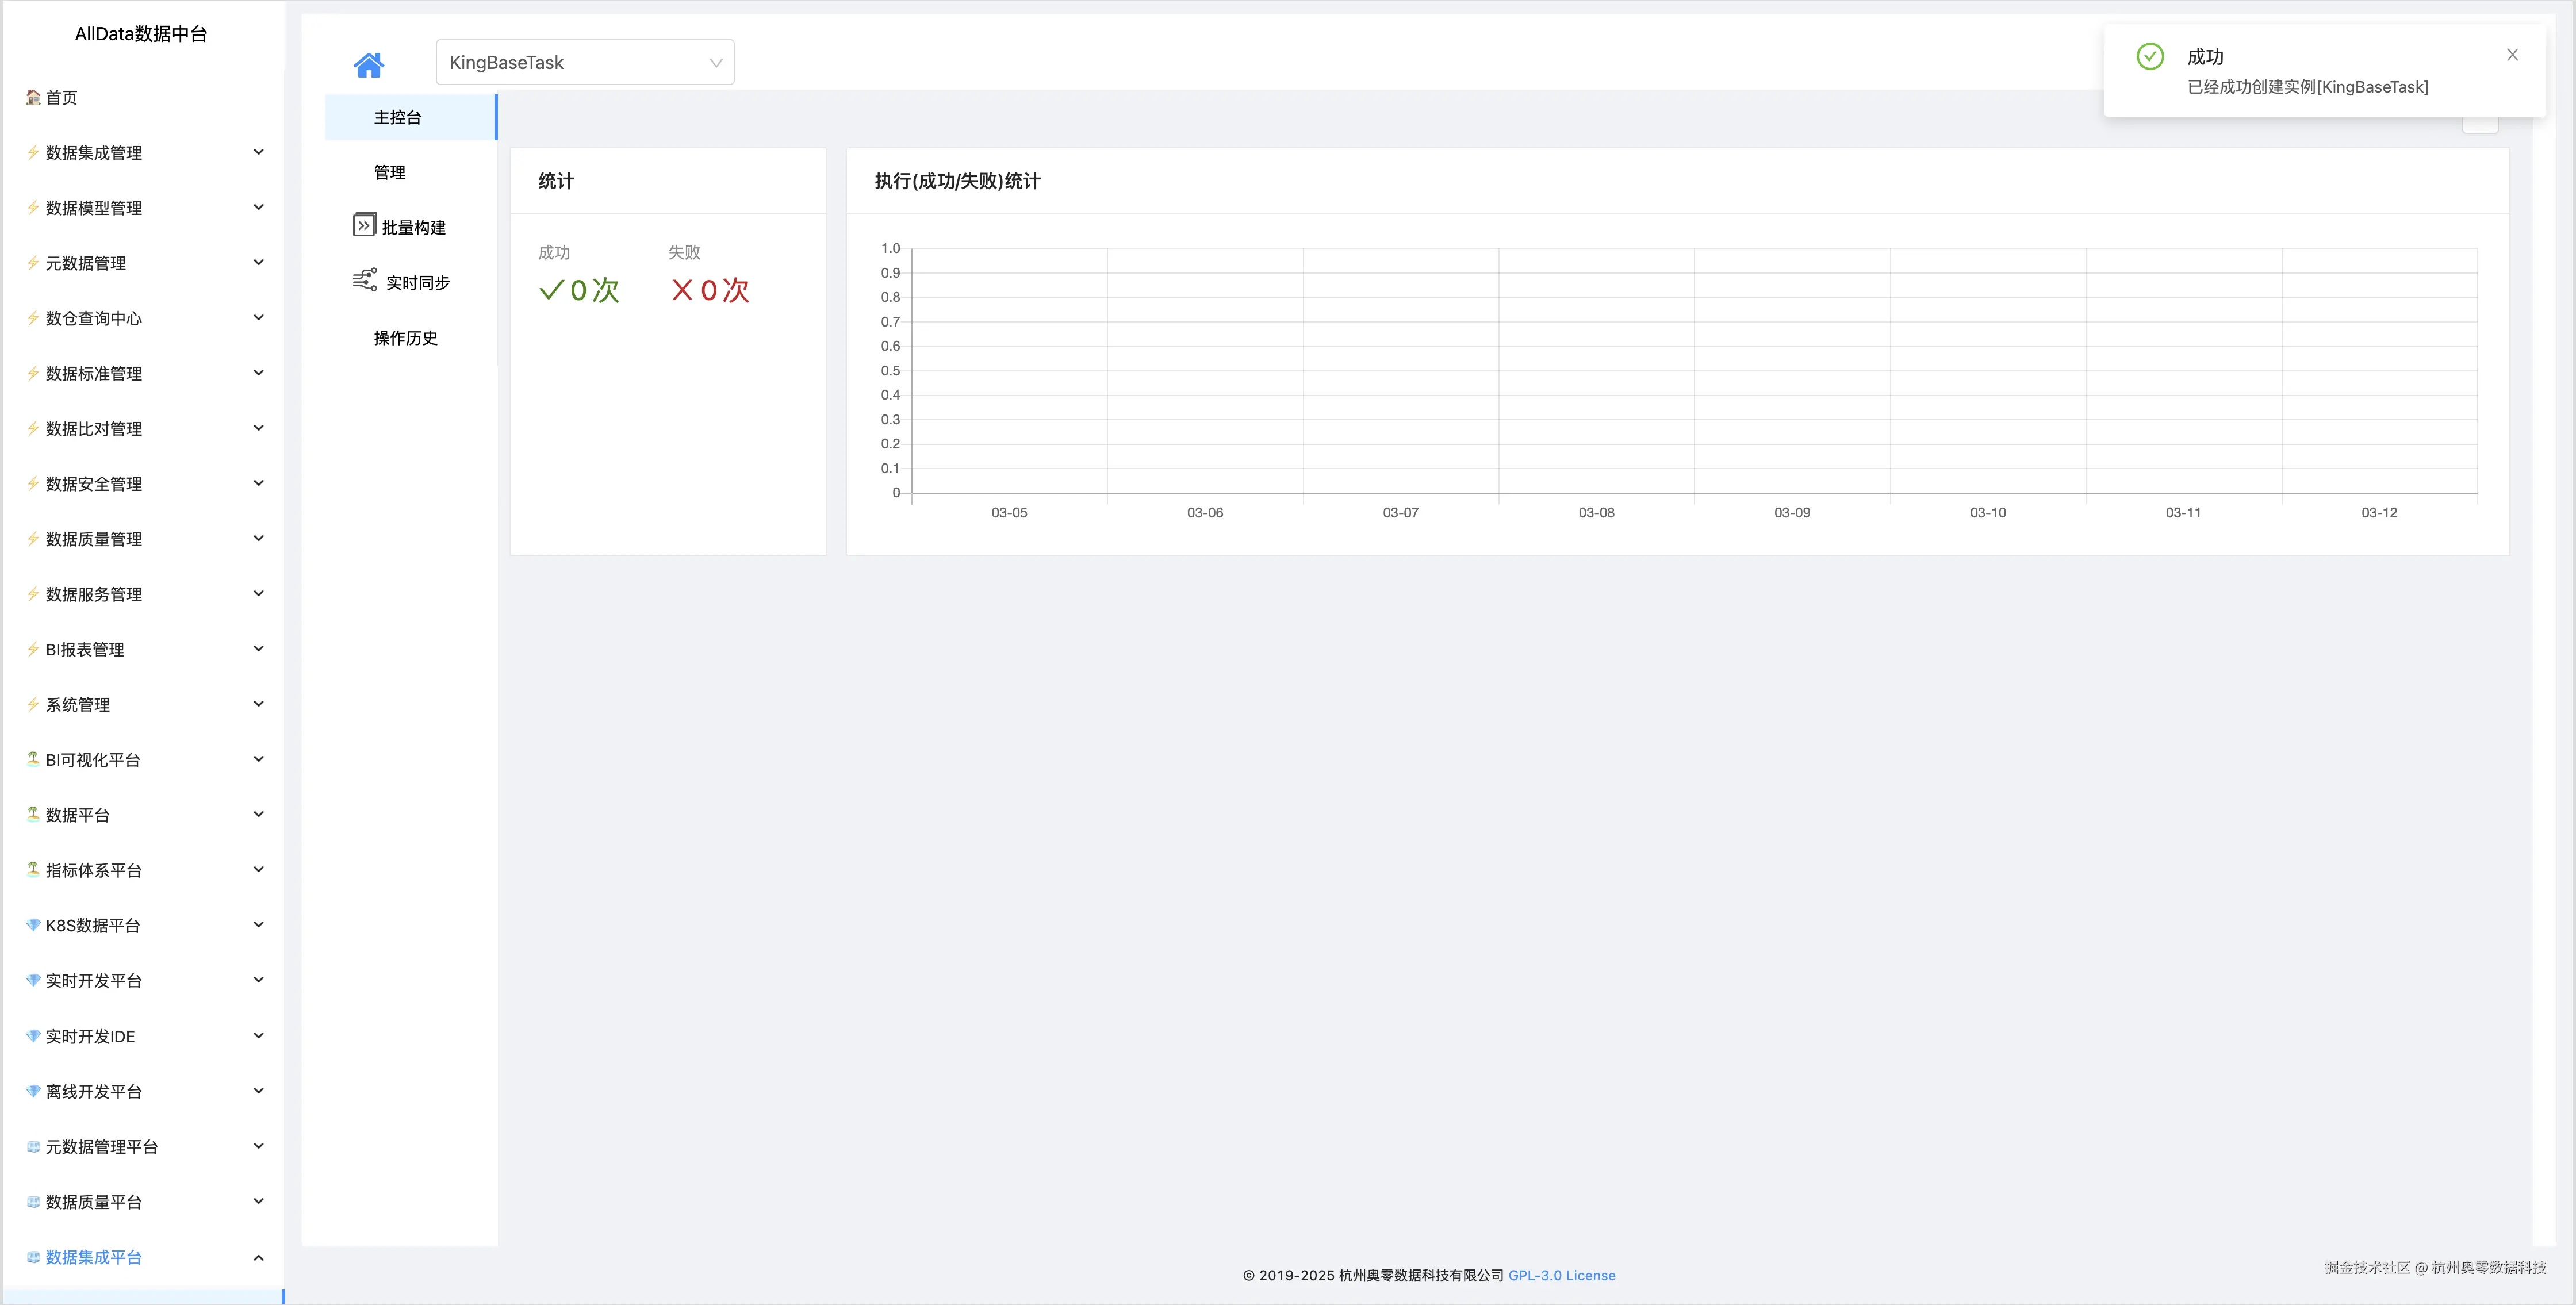Viewport: 2576px width, 1305px height.
Task: Open the GPL-3.0 License link
Action: (1561, 1275)
